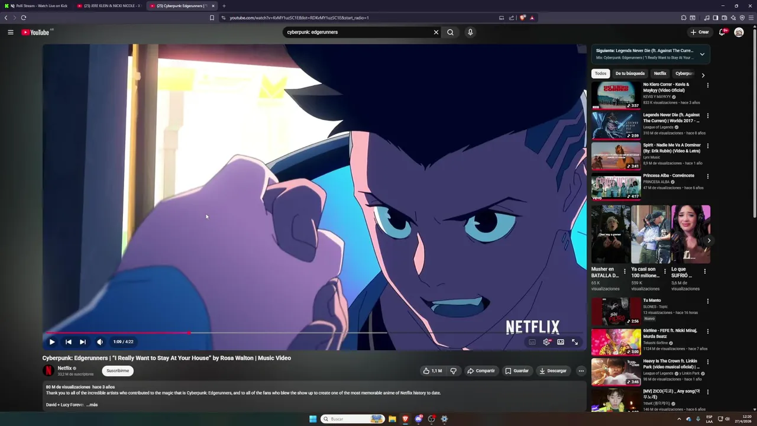Image resolution: width=757 pixels, height=426 pixels.
Task: Open Brave main hamburger menu
Action: pos(751,18)
